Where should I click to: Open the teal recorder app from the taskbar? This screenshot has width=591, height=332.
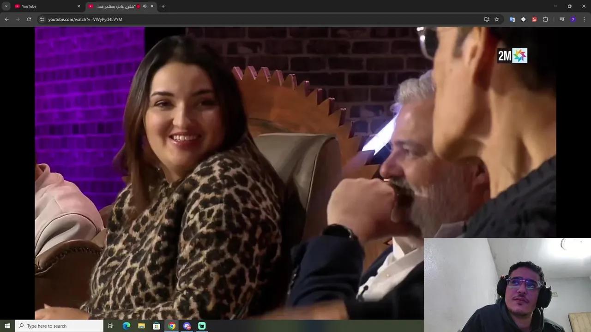point(202,326)
